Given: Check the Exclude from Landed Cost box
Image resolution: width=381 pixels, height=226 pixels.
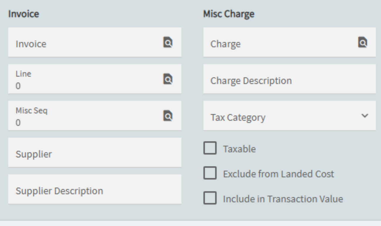Looking at the screenshot, I should (210, 173).
